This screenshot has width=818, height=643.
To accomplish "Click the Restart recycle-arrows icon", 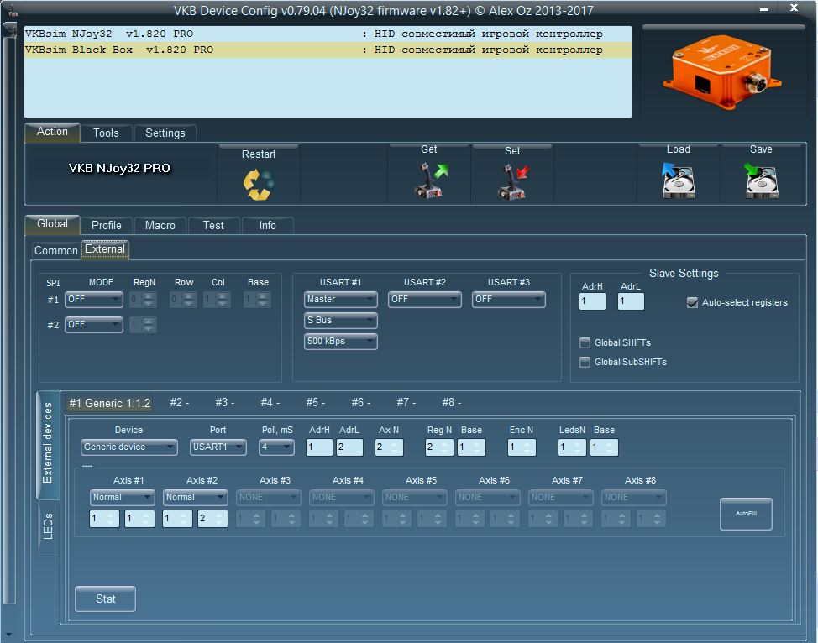I will tap(258, 184).
